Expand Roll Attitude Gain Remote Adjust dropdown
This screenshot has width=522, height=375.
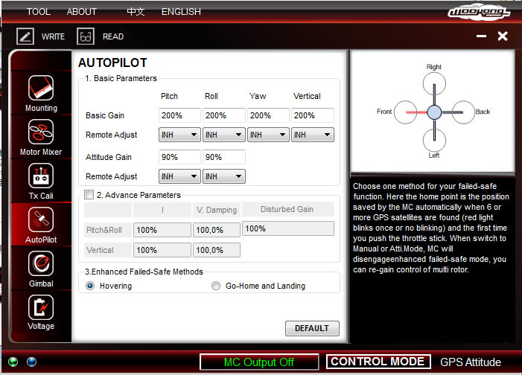(224, 176)
